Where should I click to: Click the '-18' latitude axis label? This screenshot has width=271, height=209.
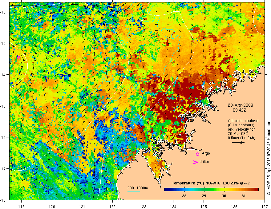click(3, 200)
